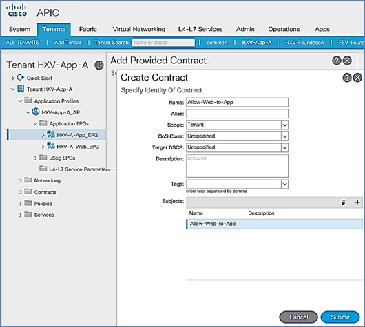Collapse the Application EPGs node

pyautogui.click(x=35, y=124)
